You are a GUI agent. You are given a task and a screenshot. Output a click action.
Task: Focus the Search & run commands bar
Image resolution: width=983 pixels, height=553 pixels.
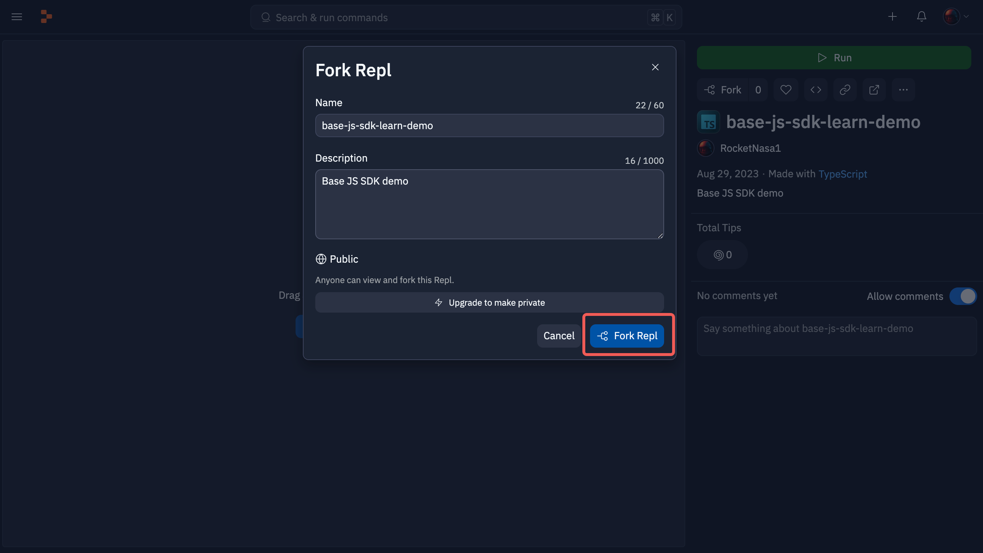click(466, 18)
